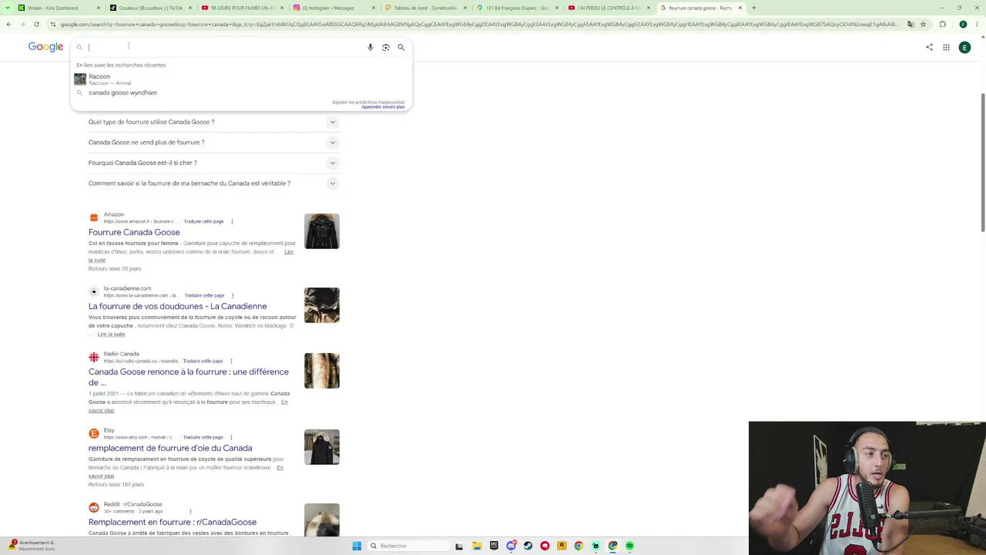Open the Reddit 'Remplacement en fourrure' result
Viewport: 986px width, 555px height.
pos(173,522)
